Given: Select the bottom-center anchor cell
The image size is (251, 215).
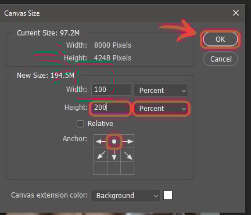Looking at the screenshot, I should (114, 168).
